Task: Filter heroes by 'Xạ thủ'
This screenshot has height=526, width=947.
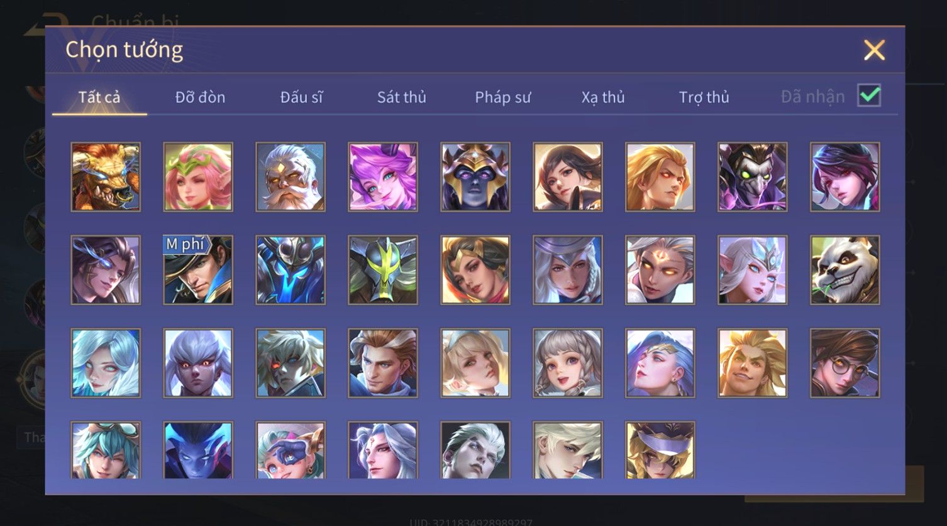Action: 603,97
